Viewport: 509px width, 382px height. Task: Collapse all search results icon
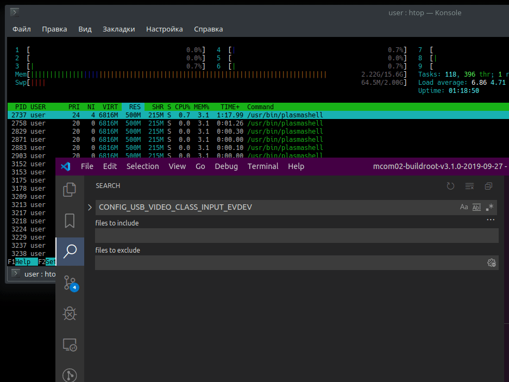[x=488, y=186]
